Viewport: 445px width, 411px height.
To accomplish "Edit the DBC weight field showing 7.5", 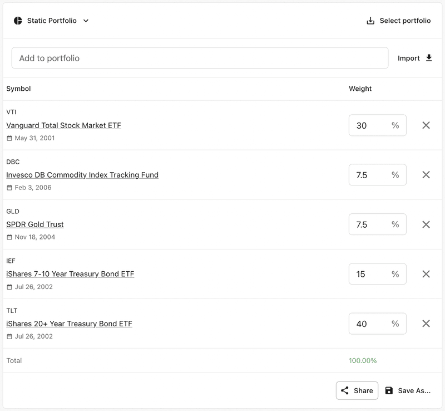I will pos(378,175).
